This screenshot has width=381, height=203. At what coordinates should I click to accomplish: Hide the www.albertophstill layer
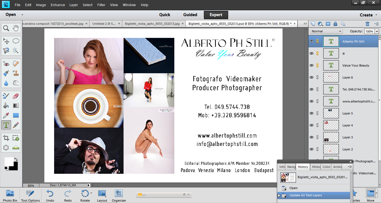pos(312,101)
